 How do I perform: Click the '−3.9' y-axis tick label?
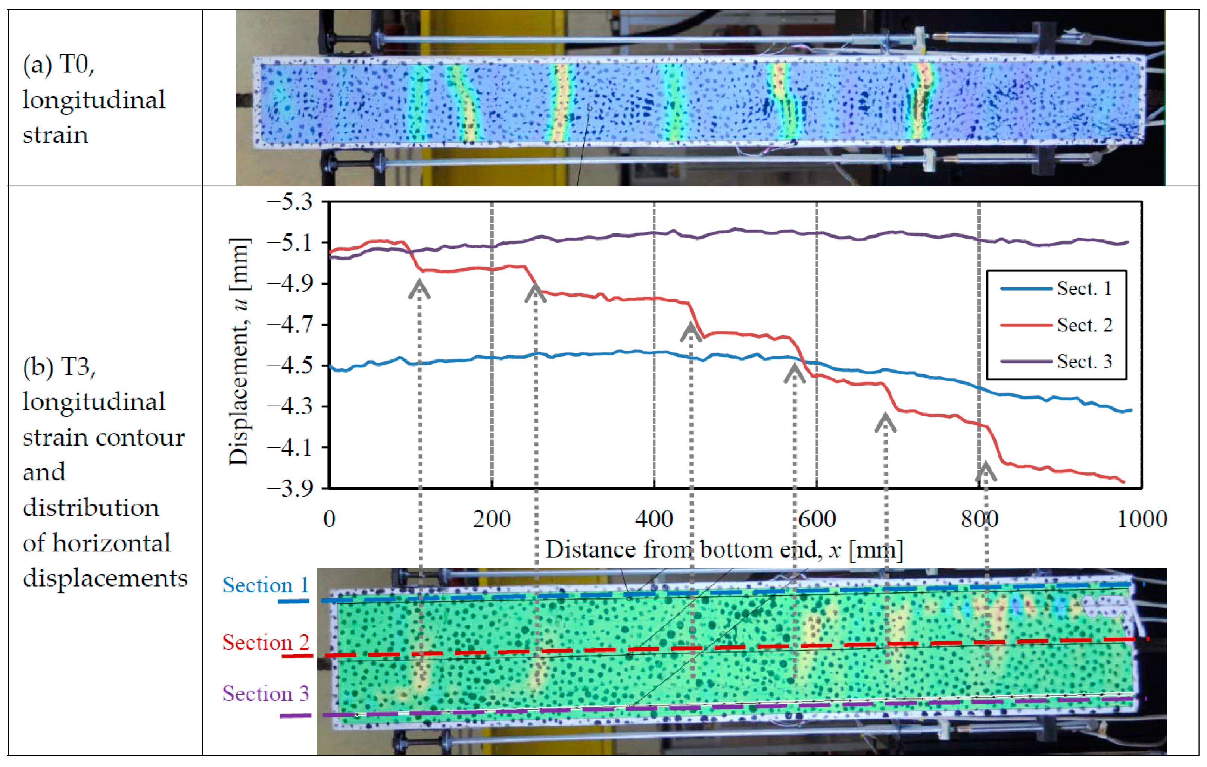289,488
